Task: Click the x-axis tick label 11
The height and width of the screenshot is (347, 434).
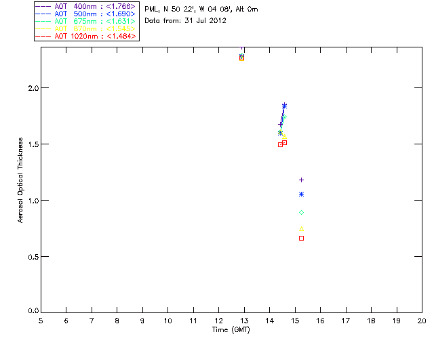Action: [193, 321]
